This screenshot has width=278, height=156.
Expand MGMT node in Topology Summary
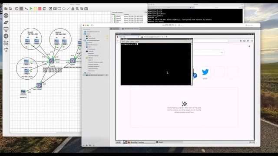point(113,16)
